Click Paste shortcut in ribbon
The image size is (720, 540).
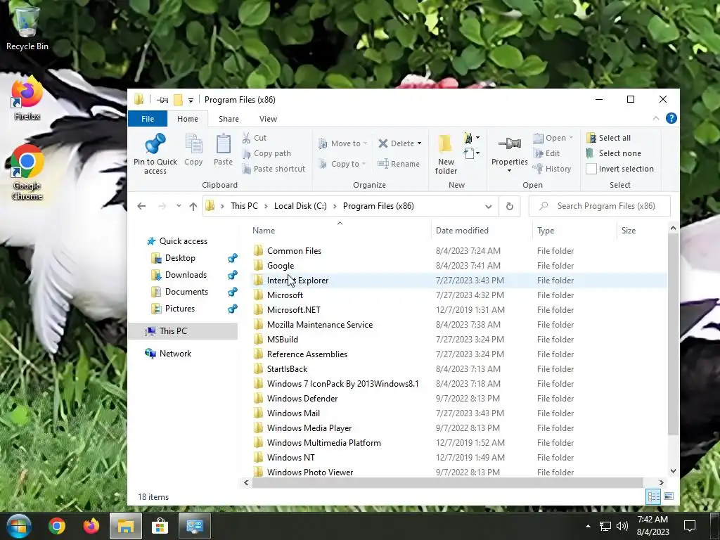click(x=274, y=169)
